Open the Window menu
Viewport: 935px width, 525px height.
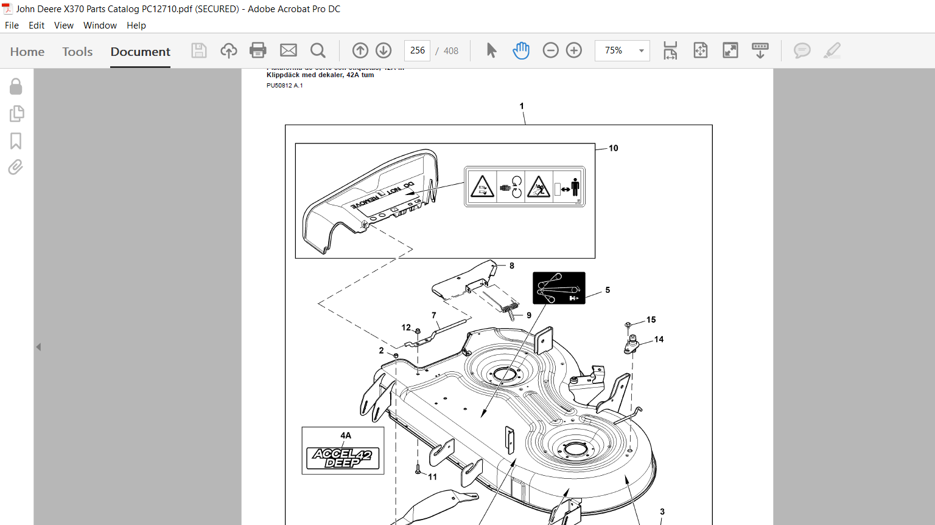pyautogui.click(x=100, y=26)
